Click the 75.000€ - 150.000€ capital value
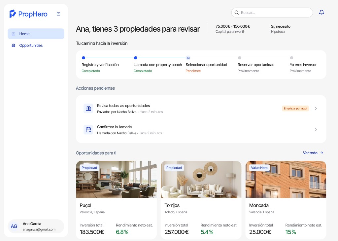The image size is (338, 241). click(233, 26)
